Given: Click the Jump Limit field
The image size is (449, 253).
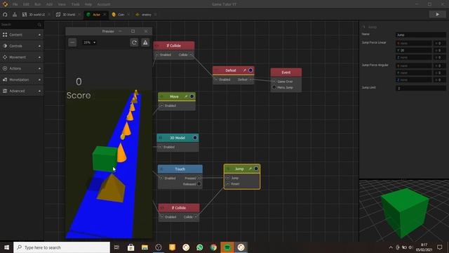Looking at the screenshot, I should pos(421,88).
